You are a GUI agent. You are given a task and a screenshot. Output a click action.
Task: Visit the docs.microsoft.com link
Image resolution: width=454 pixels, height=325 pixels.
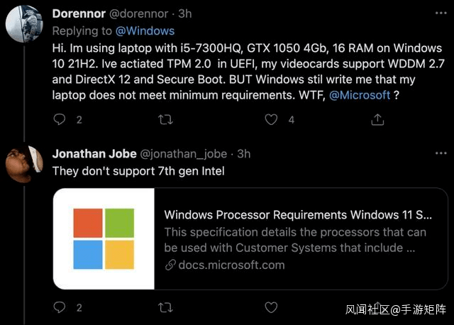(x=231, y=265)
